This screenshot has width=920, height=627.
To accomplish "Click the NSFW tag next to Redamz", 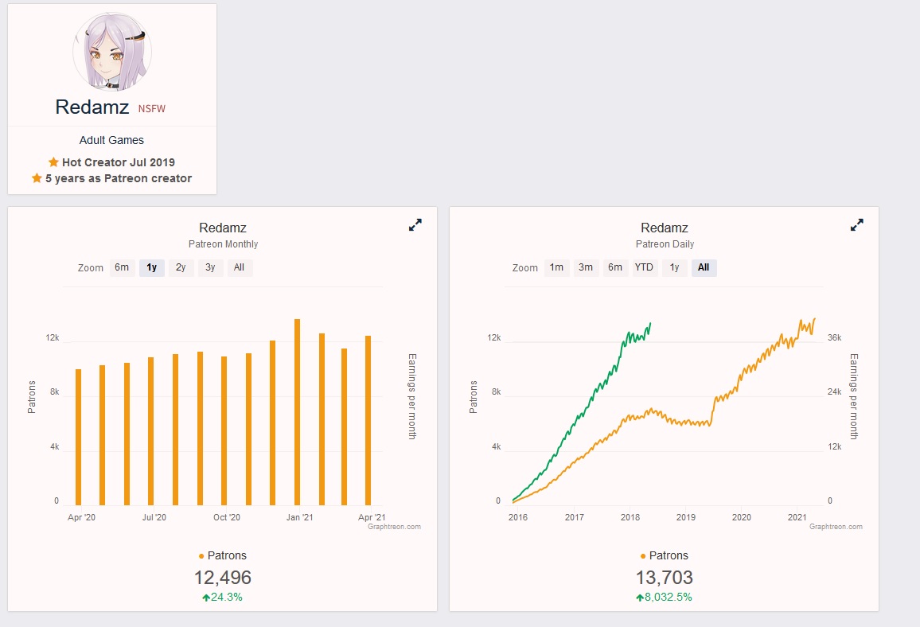I will click(x=152, y=108).
